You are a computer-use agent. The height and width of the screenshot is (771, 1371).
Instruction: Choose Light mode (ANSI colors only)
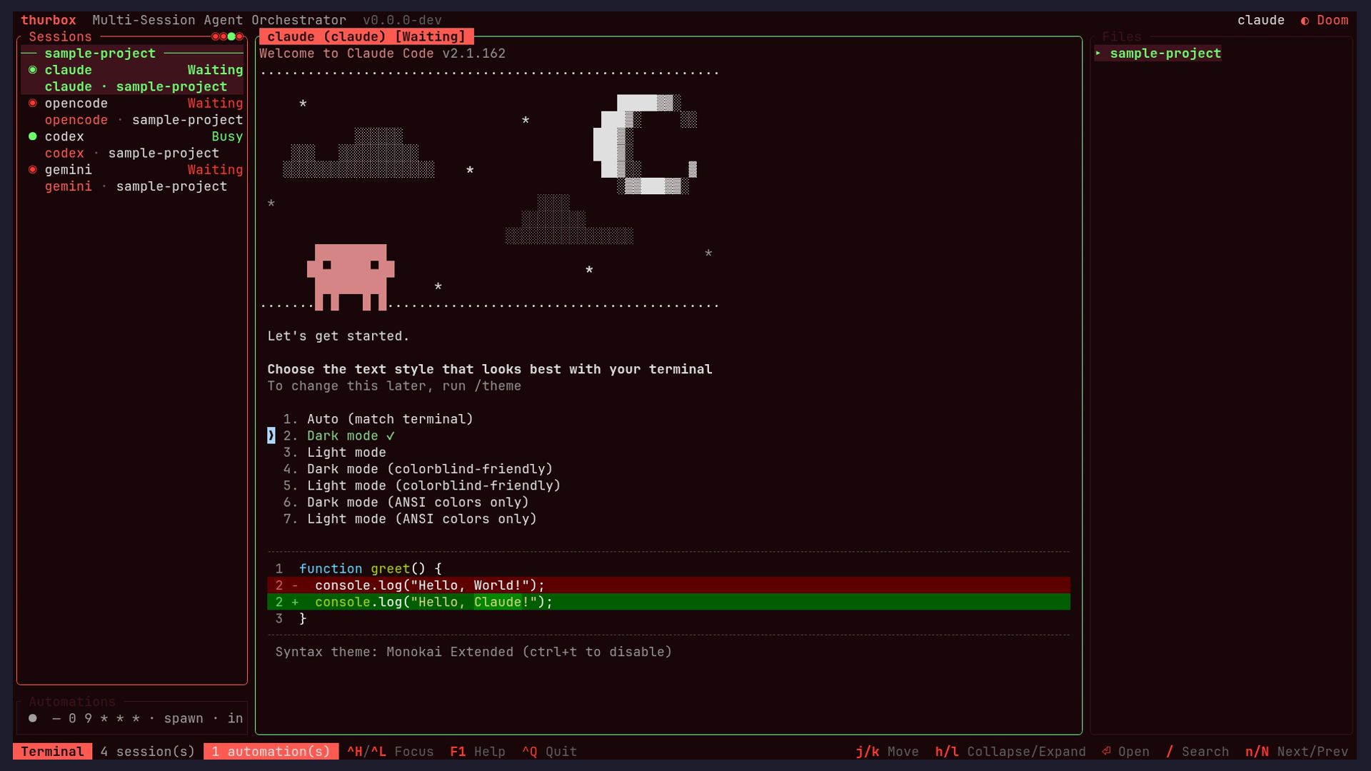pos(410,519)
